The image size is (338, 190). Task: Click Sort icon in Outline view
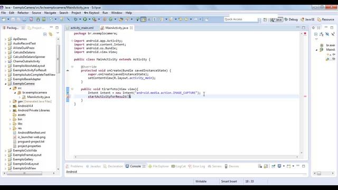pos(322,34)
